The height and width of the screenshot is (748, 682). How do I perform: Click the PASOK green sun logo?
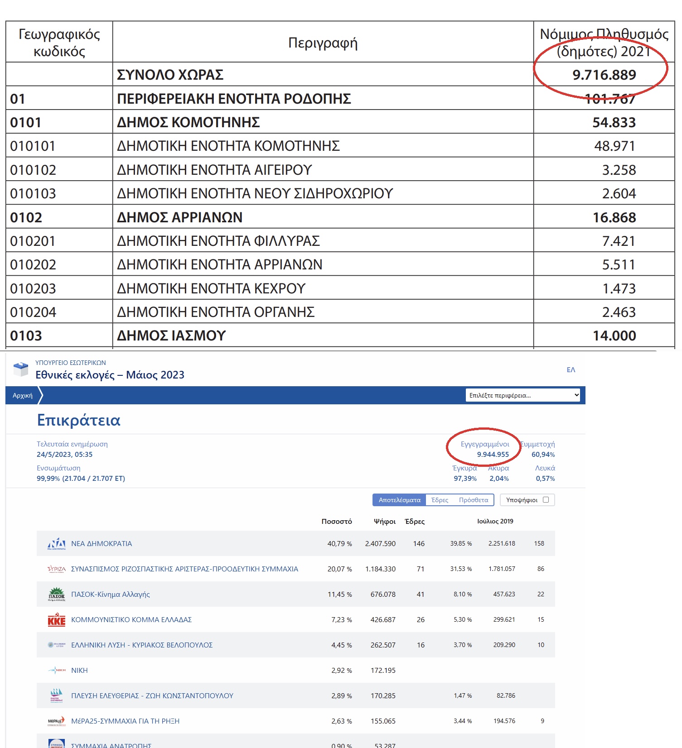[57, 594]
